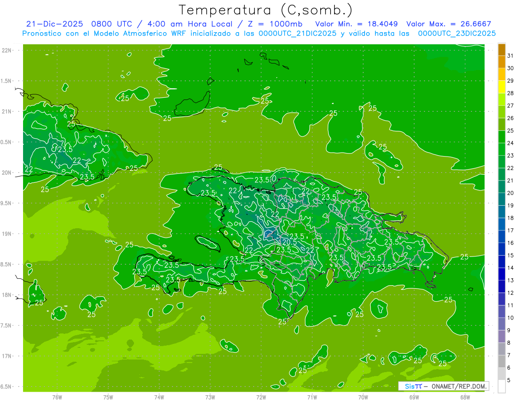Image resolution: width=522 pixels, height=403 pixels.
Task: Click the 'SisTT - ONAMET/REP.DOM.' credit box
Action: [443, 386]
